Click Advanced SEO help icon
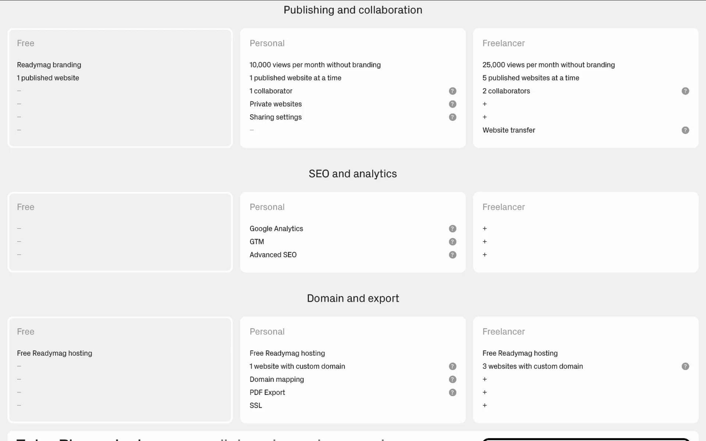The width and height of the screenshot is (706, 441). [x=452, y=255]
